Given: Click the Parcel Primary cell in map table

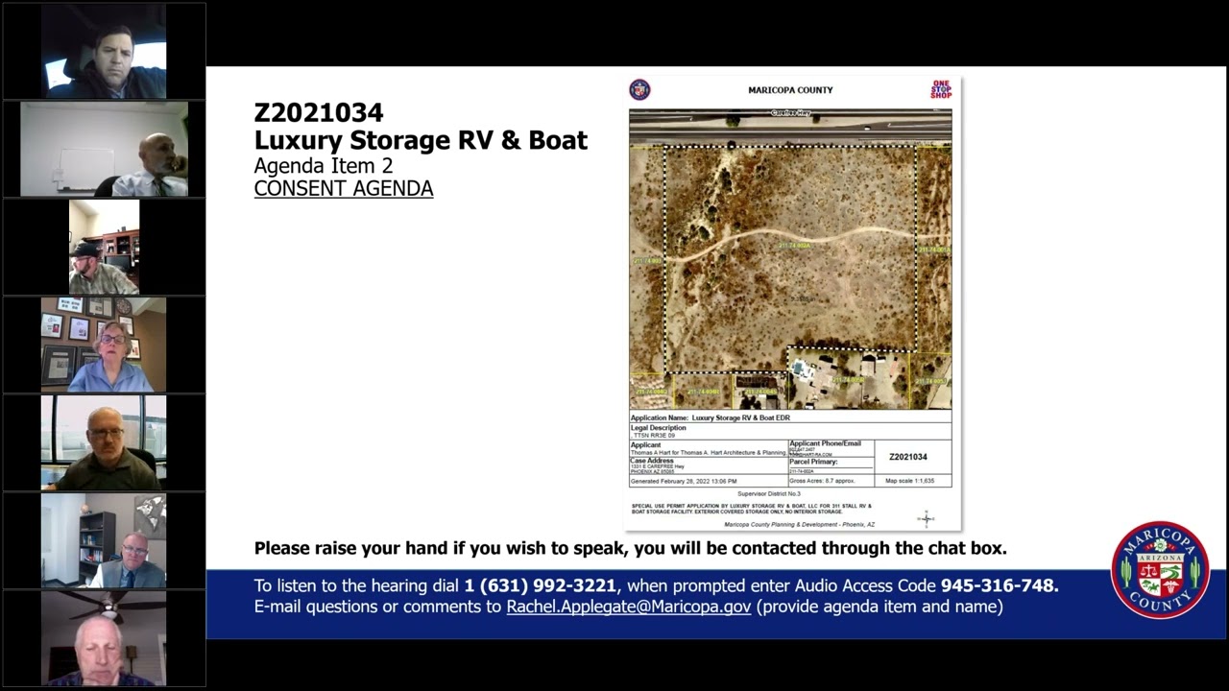Looking at the screenshot, I should (831, 466).
